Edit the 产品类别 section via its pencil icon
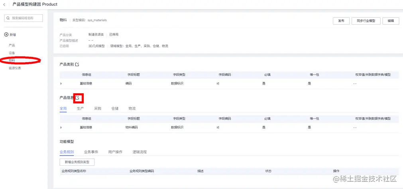The width and height of the screenshot is (403, 189). click(x=77, y=64)
